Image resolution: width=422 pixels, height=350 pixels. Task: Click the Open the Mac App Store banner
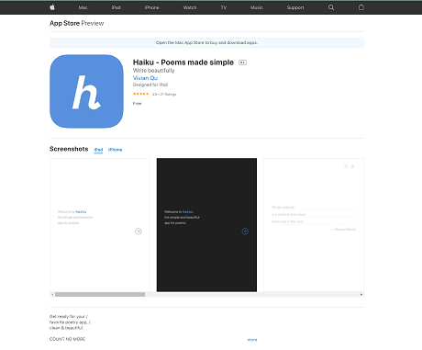tap(206, 42)
